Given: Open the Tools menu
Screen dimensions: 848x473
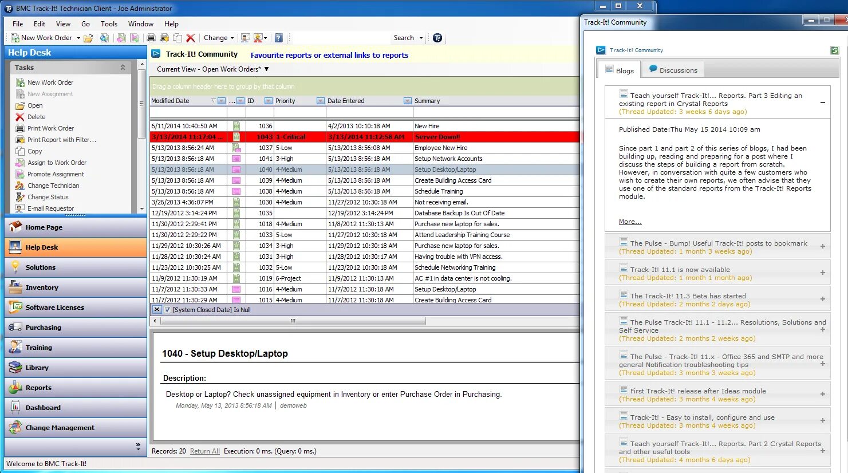Looking at the screenshot, I should [x=109, y=24].
